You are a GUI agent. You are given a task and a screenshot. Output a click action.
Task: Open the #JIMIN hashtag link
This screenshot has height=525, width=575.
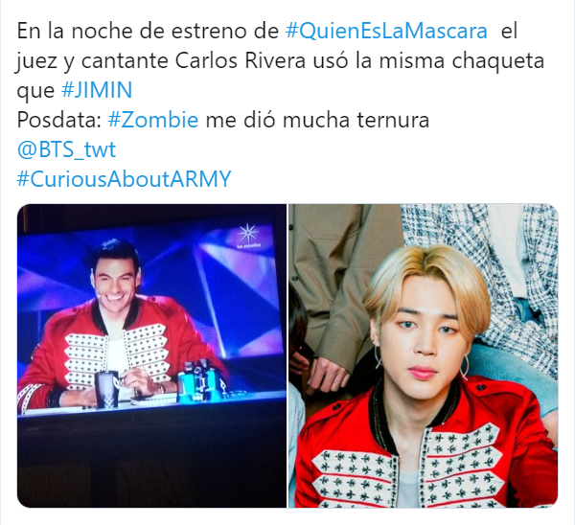[x=97, y=90]
